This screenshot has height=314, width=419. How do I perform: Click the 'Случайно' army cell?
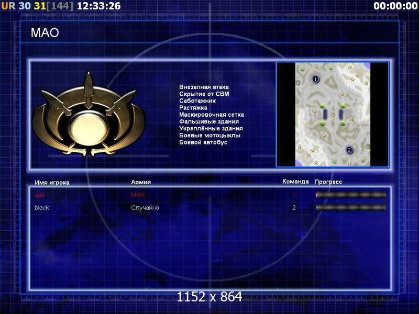point(145,208)
